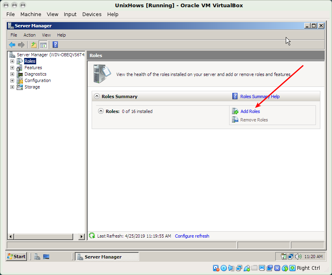Image resolution: width=332 pixels, height=275 pixels.
Task: Click the VirtualBox shared folders indicator
Action: [x=254, y=268]
